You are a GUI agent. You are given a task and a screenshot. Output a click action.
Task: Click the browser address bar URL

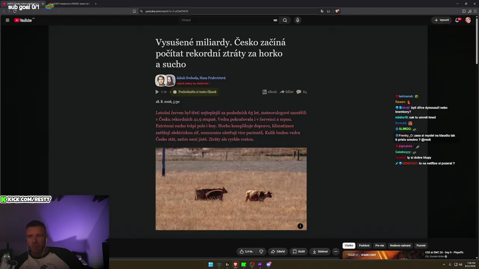pos(167,11)
